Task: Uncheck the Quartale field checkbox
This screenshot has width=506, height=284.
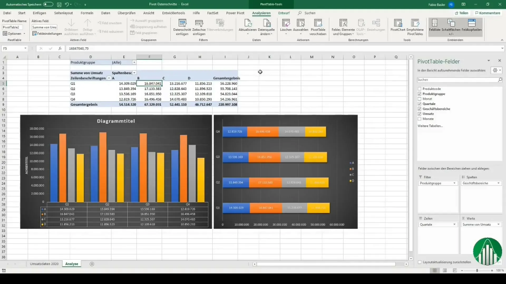Action: click(x=420, y=104)
